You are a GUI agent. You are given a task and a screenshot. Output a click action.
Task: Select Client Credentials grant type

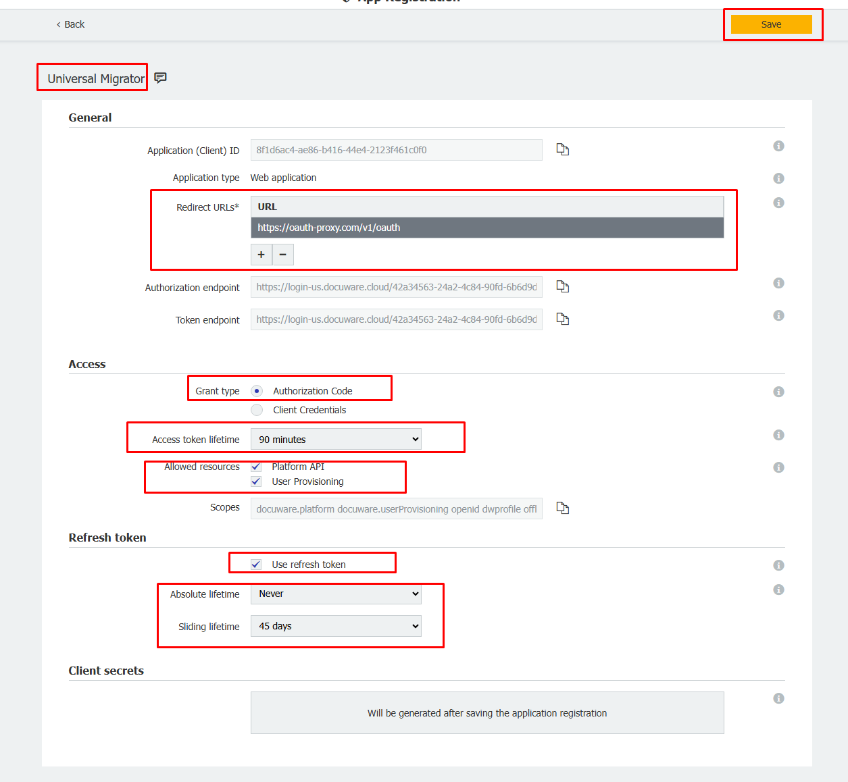257,410
